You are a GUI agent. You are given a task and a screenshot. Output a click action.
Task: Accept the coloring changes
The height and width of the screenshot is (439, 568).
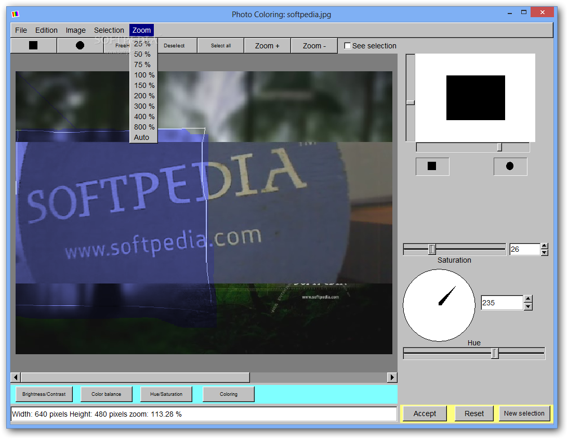click(x=425, y=414)
